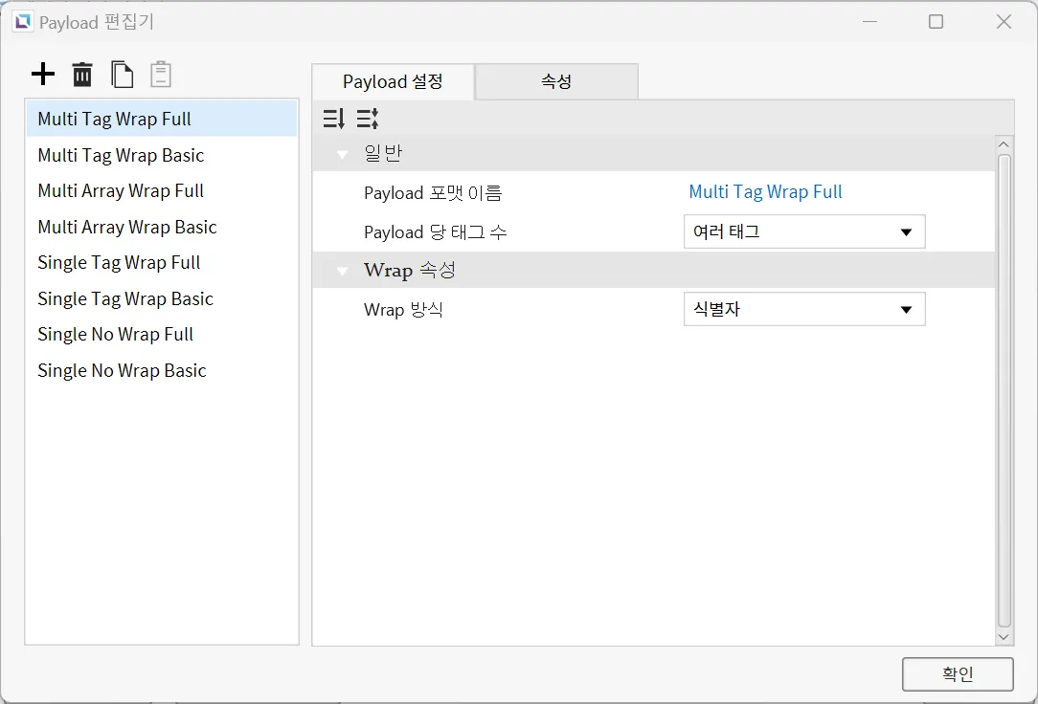This screenshot has height=704, width=1038.
Task: Select Multi Tag Wrap Basic in list
Action: click(121, 155)
